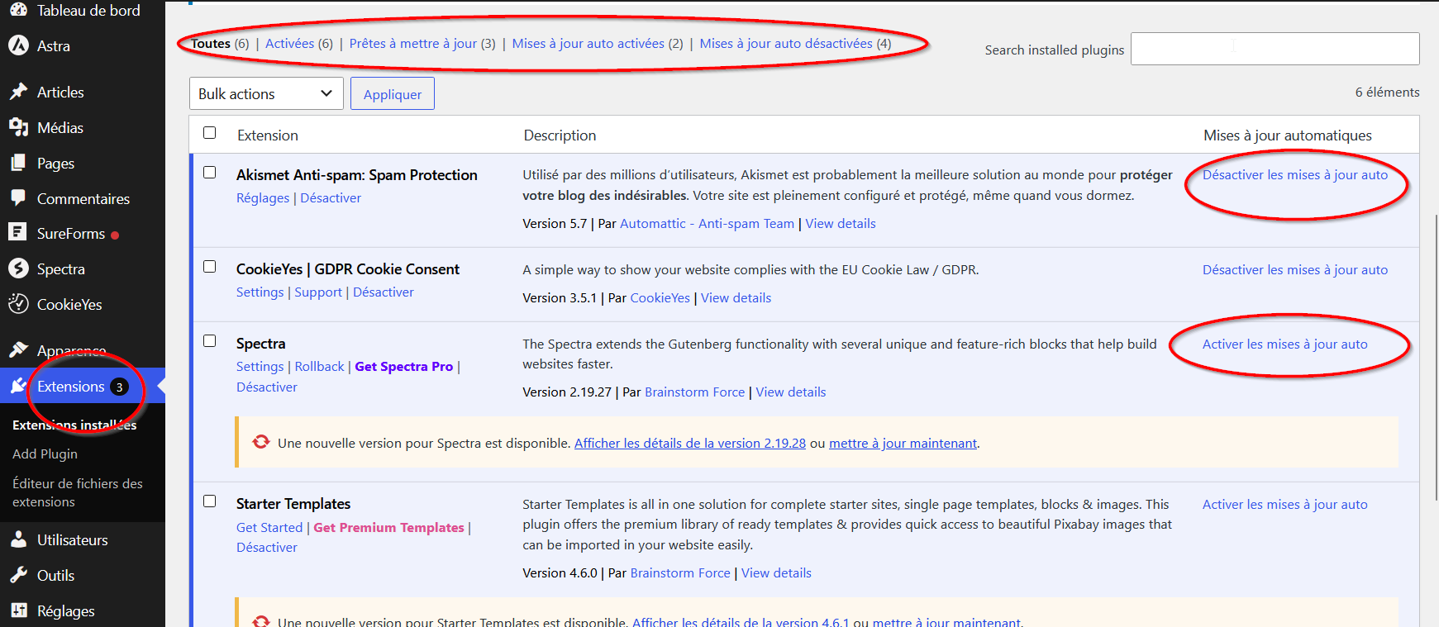Open Commentaires speech bubble icon
Viewport: 1439px width, 627px height.
pyautogui.click(x=18, y=198)
